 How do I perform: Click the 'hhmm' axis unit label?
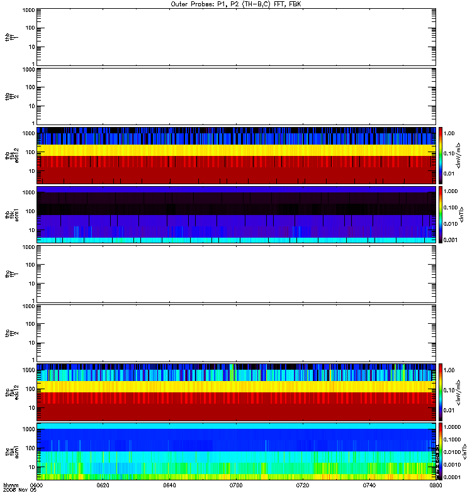point(11,485)
